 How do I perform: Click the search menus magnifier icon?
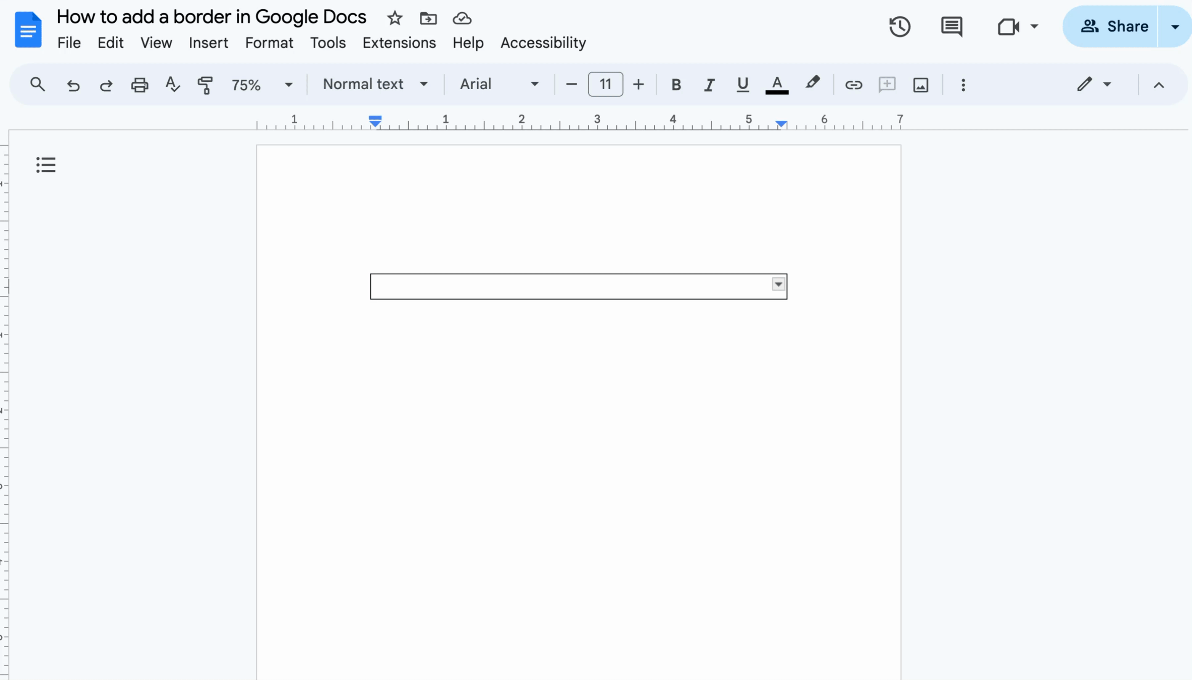(x=37, y=84)
